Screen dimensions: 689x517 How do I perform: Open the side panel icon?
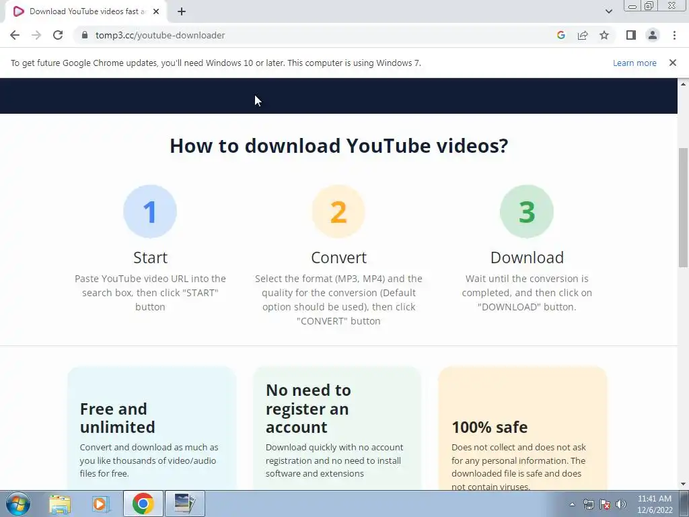pyautogui.click(x=631, y=35)
